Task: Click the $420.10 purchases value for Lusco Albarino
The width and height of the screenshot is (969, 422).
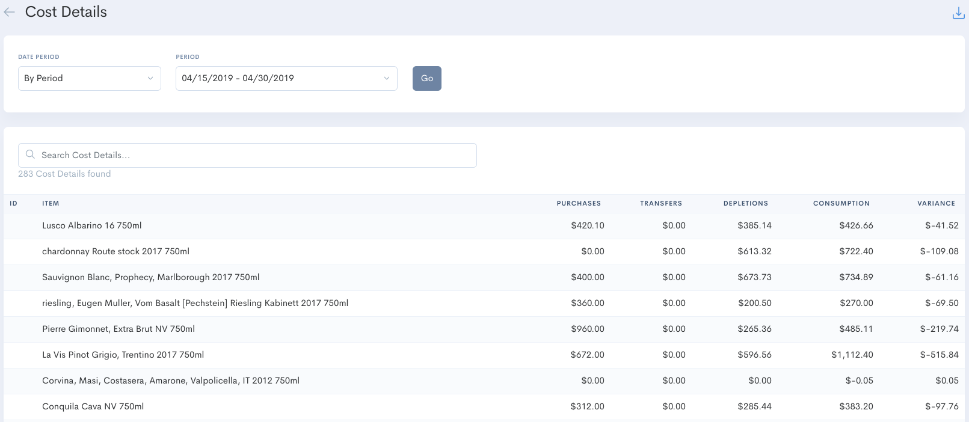Action: (x=588, y=225)
